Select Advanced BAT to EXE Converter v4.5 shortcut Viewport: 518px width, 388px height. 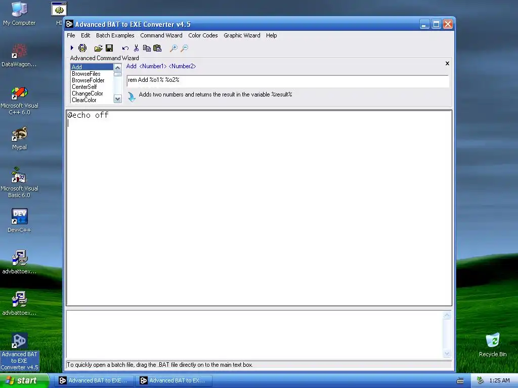pyautogui.click(x=19, y=352)
